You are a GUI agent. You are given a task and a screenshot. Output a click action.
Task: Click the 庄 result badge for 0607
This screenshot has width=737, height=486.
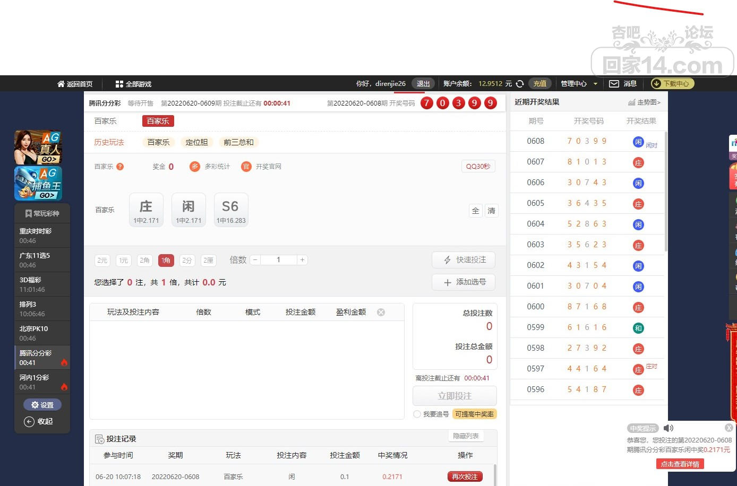click(x=638, y=163)
